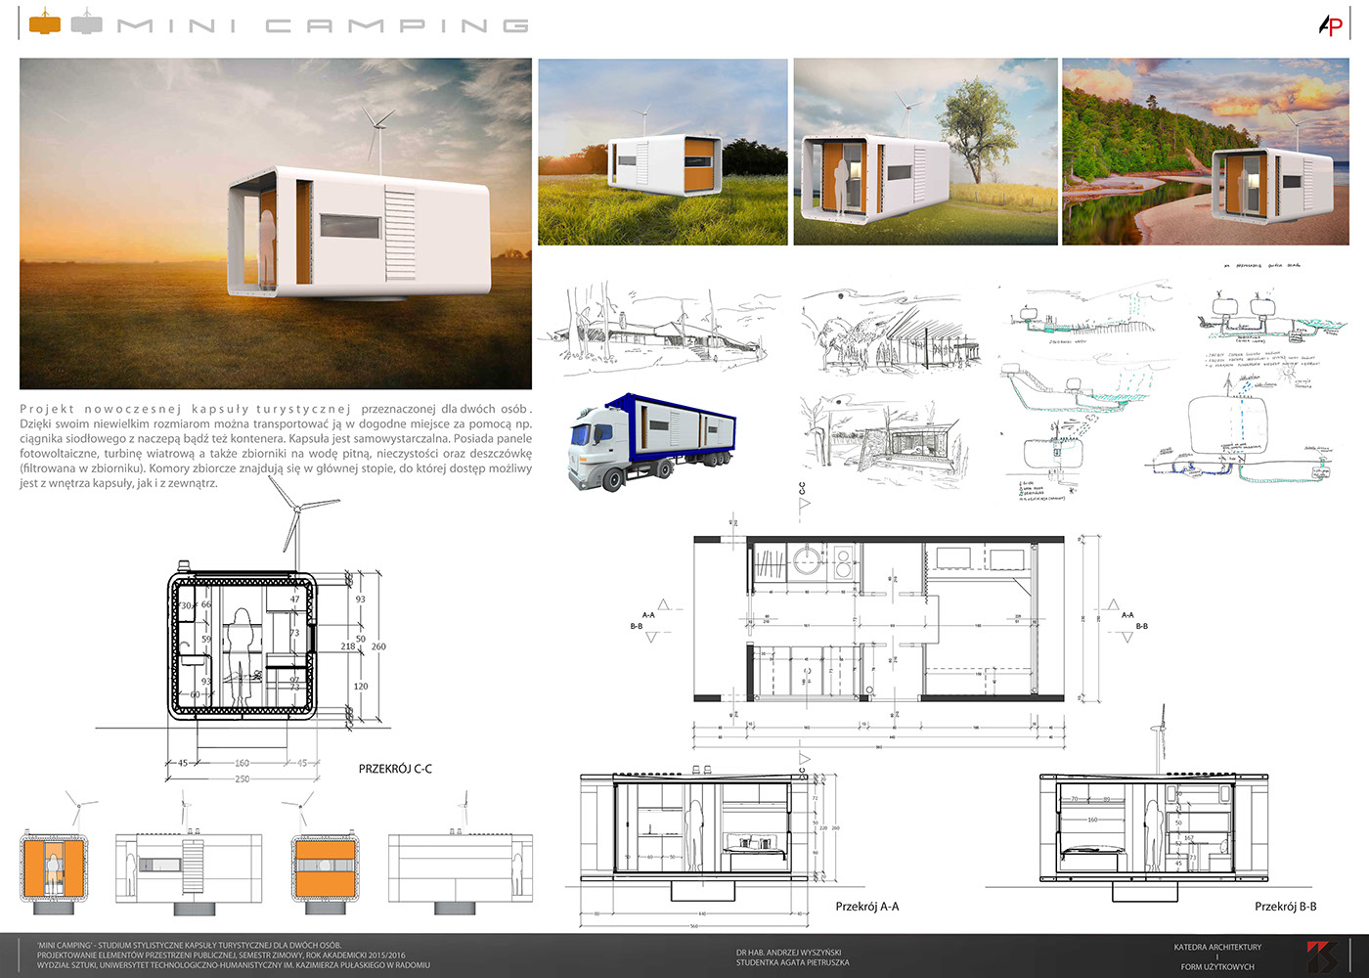Open the green meadow capsule render
Viewport: 1369px width, 978px height.
[663, 152]
